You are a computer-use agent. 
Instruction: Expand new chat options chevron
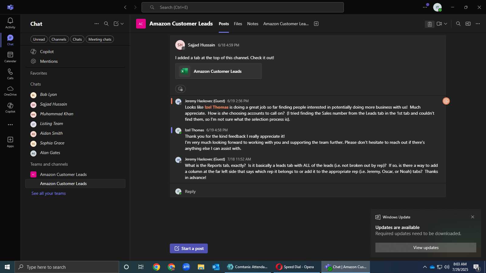coord(122,24)
